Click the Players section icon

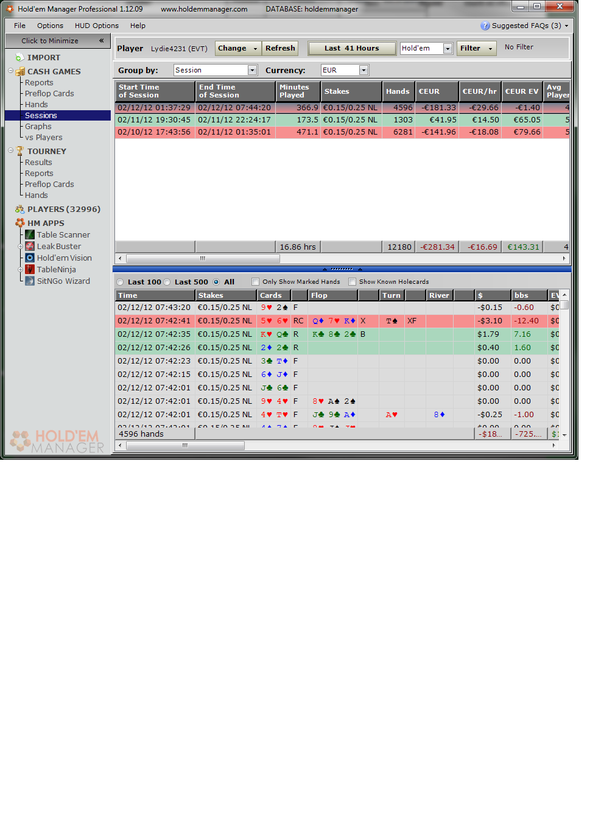point(20,209)
